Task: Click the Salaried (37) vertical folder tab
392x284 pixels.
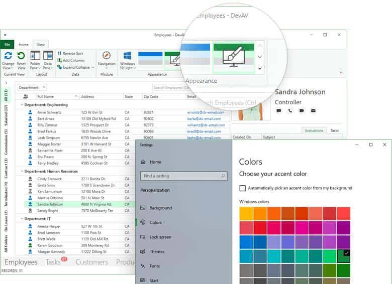Action: click(x=6, y=115)
